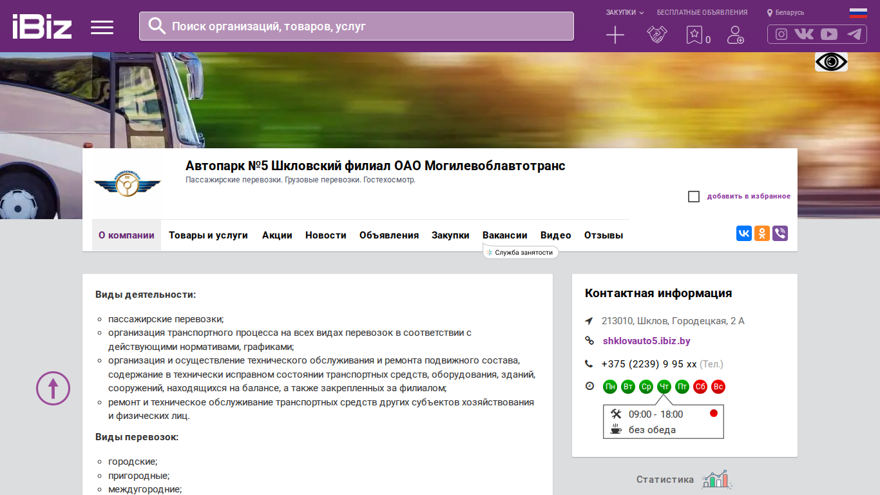Select the Пн weekday circle

coord(610,387)
